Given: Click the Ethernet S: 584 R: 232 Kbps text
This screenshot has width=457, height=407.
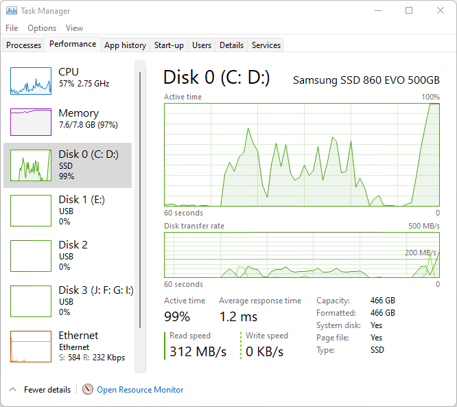Looking at the screenshot, I should pyautogui.click(x=92, y=358).
